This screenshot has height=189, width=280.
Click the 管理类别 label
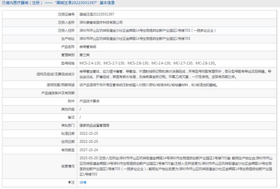(x=68, y=55)
